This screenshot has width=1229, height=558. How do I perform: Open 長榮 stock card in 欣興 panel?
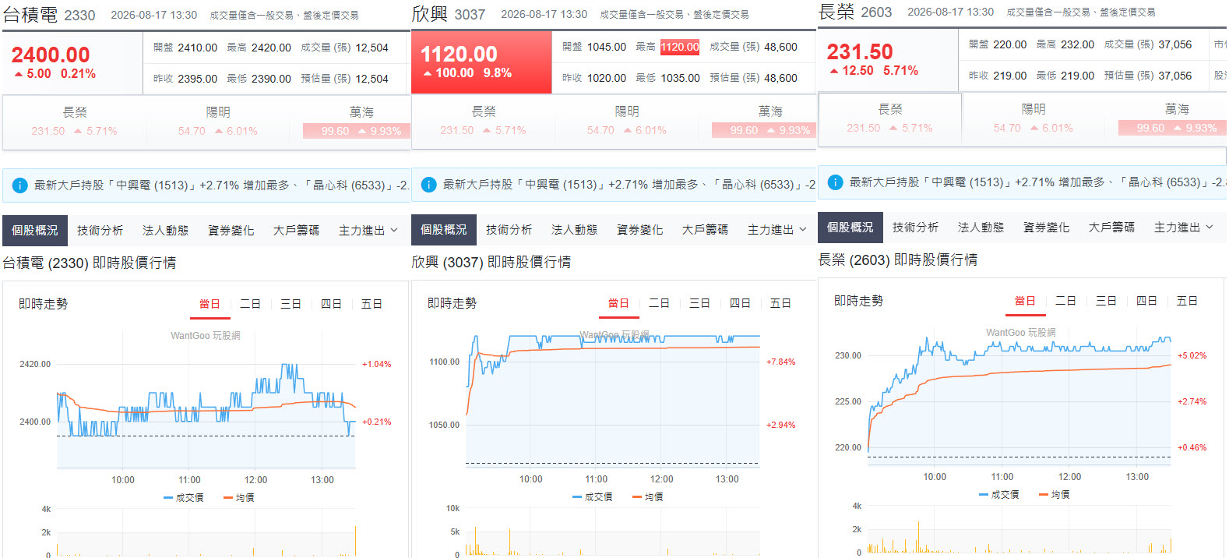(484, 121)
